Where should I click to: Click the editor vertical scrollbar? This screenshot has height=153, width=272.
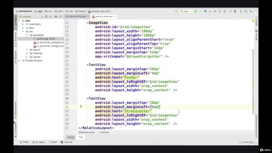[253, 82]
